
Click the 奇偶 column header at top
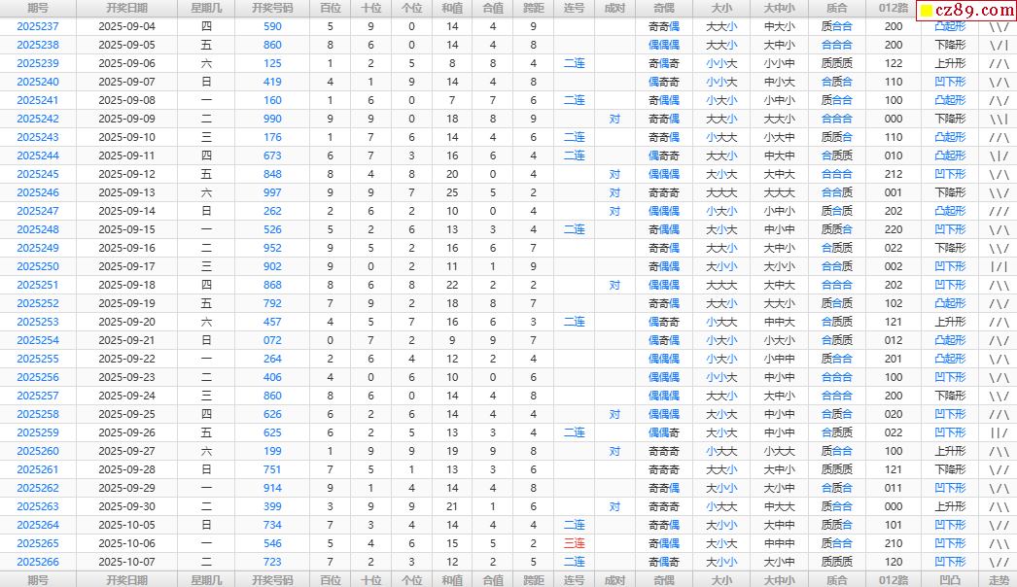(663, 8)
